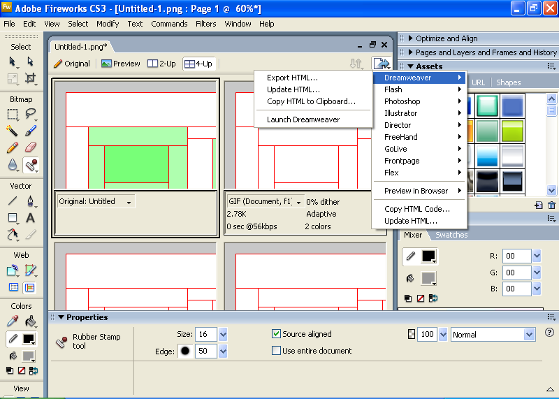Click new style icon in Assets panel
The width and height of the screenshot is (559, 399).
(x=538, y=205)
